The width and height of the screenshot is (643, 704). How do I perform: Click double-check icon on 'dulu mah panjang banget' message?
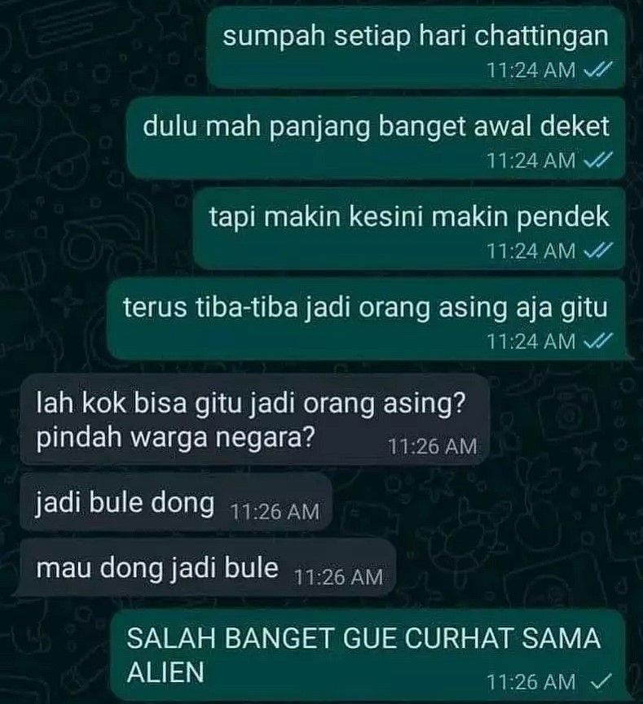(597, 160)
